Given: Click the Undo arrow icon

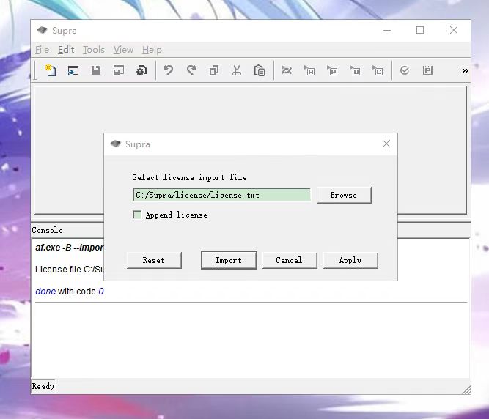Looking at the screenshot, I should coord(169,70).
